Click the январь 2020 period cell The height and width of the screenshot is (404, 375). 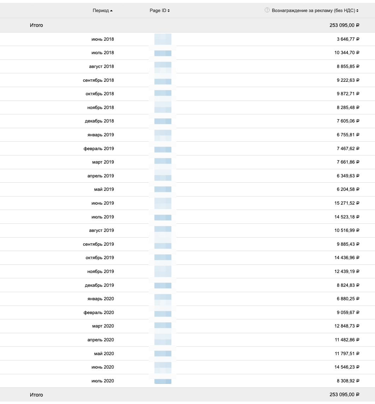click(x=100, y=299)
